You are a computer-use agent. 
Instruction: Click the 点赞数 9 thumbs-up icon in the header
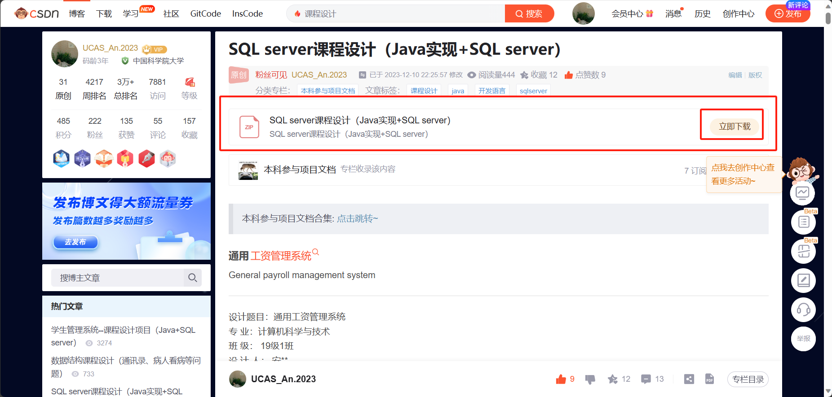tap(569, 75)
